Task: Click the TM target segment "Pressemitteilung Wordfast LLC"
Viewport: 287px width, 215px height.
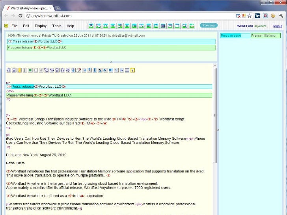Action: [x=111, y=48]
